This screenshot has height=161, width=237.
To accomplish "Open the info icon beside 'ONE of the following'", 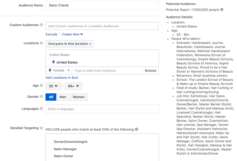I will coord(136,129).
